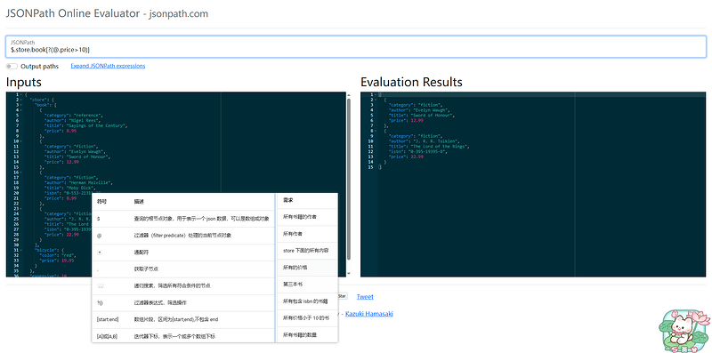Open Expand JSONPath expressions link
712x353 pixels.
(108, 66)
